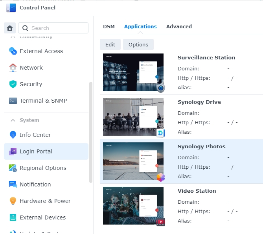Click the Home icon button
This screenshot has height=234, width=263.
tap(10, 28)
